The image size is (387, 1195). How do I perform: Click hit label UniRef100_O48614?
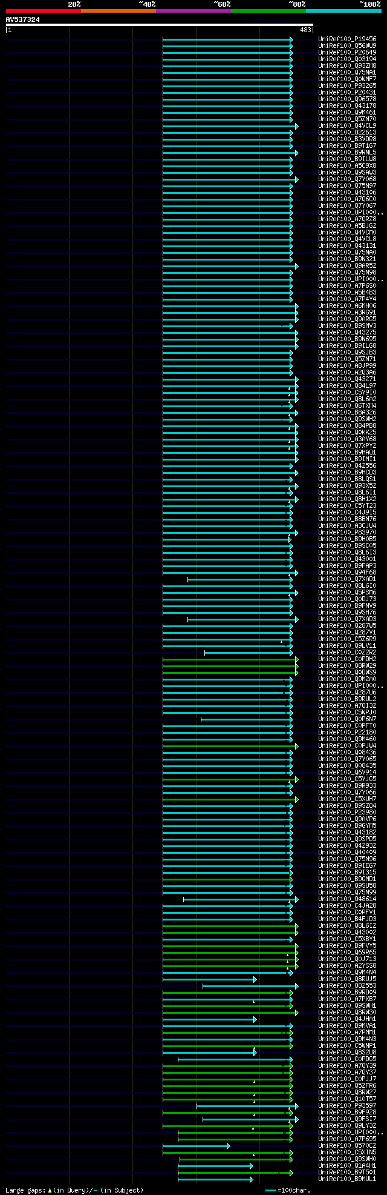click(347, 899)
